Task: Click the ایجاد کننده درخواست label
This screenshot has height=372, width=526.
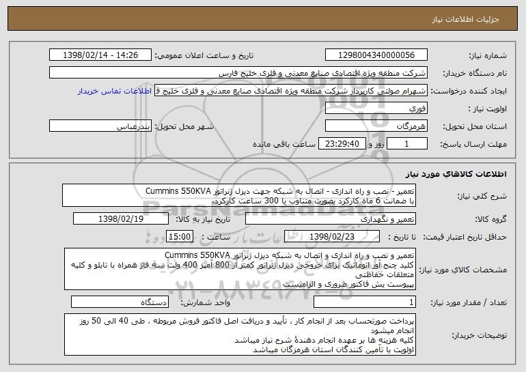Action: 469,91
